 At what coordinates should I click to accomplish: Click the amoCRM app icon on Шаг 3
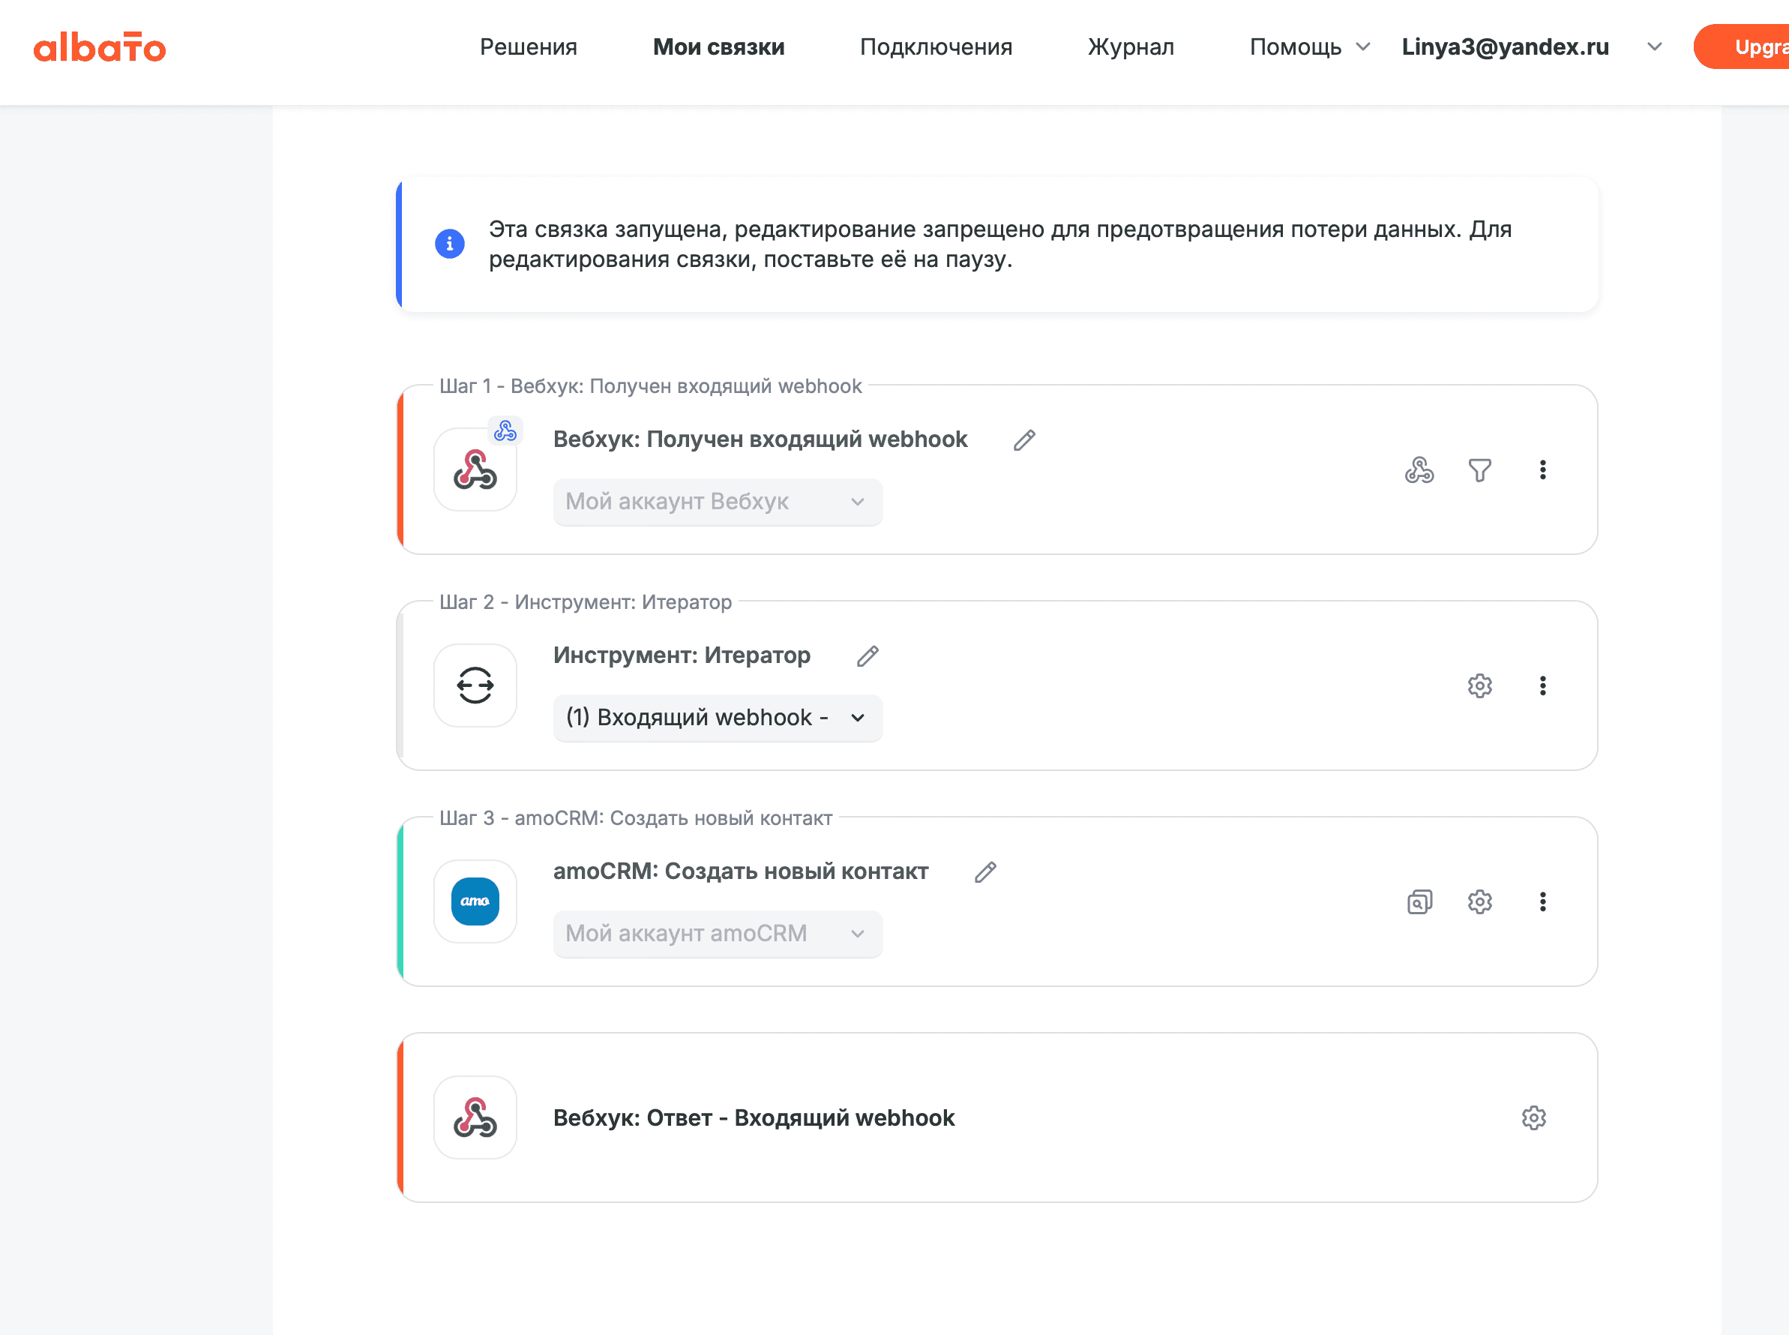coord(475,901)
